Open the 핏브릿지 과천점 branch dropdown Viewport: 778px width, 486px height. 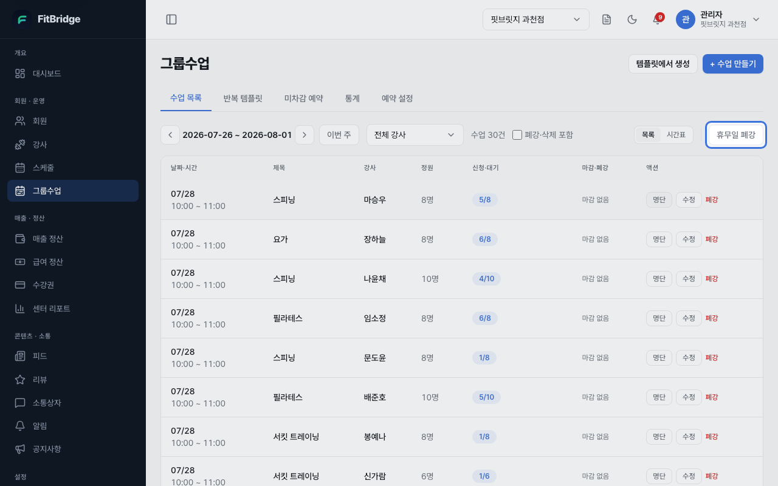pyautogui.click(x=536, y=19)
